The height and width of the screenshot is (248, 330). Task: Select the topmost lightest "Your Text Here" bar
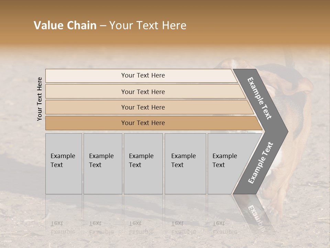coord(143,75)
